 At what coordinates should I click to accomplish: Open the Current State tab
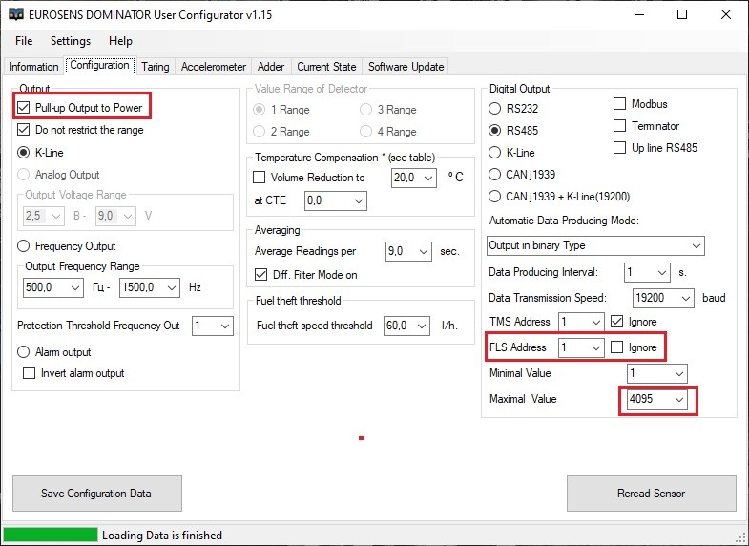326,67
